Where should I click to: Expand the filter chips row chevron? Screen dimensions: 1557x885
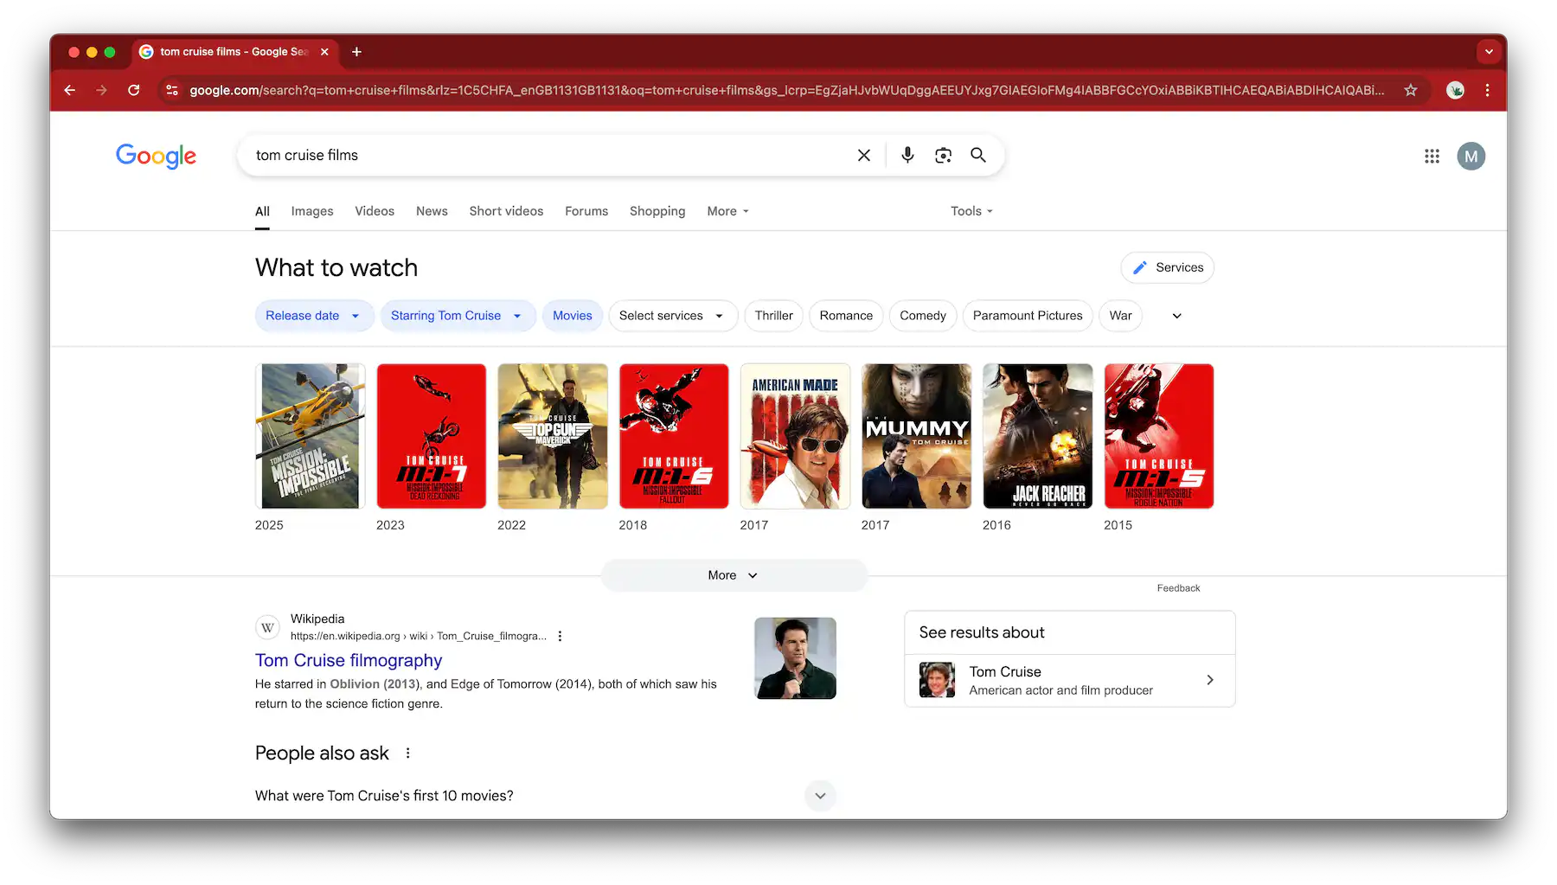coord(1176,316)
